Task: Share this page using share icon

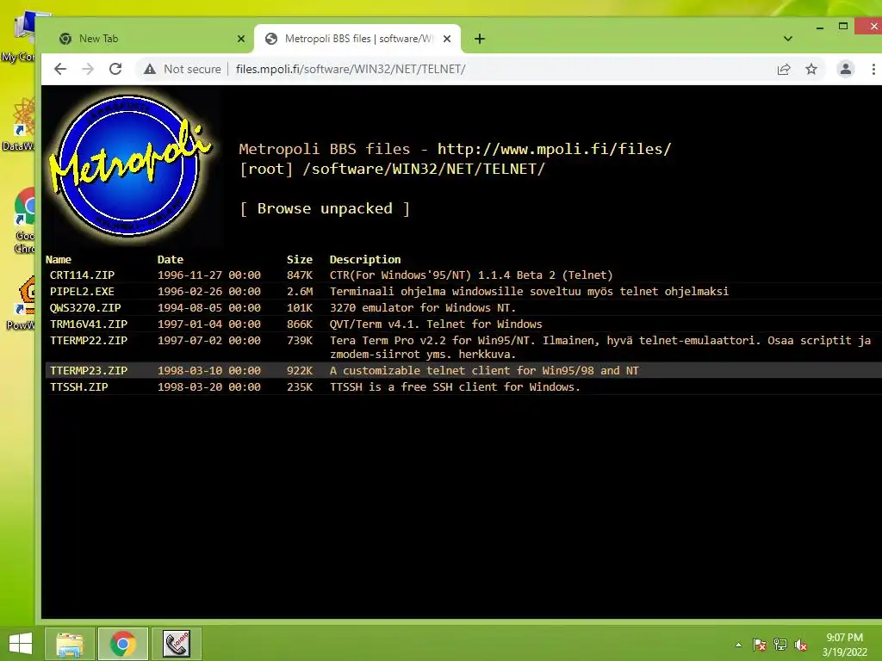Action: coord(784,69)
